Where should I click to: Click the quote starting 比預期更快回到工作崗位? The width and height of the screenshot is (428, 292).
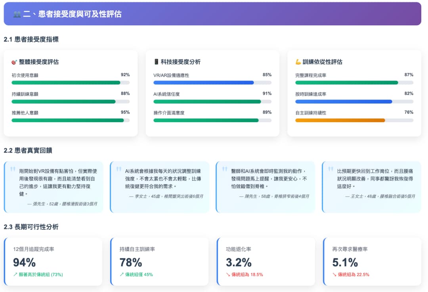click(375, 179)
